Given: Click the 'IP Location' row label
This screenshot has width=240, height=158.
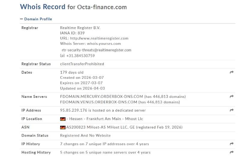Looking at the screenshot, I should coord(32,119).
